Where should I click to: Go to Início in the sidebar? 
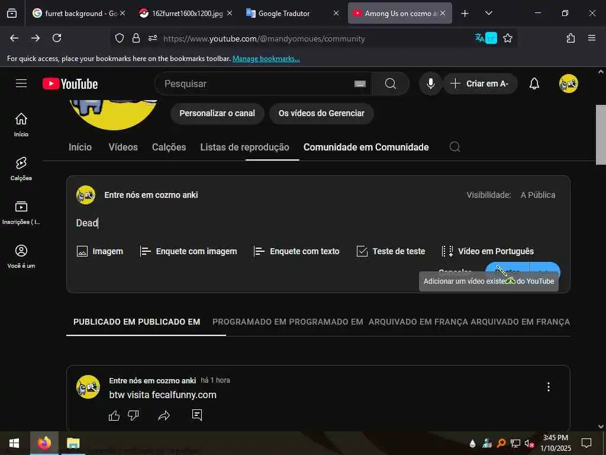click(21, 124)
